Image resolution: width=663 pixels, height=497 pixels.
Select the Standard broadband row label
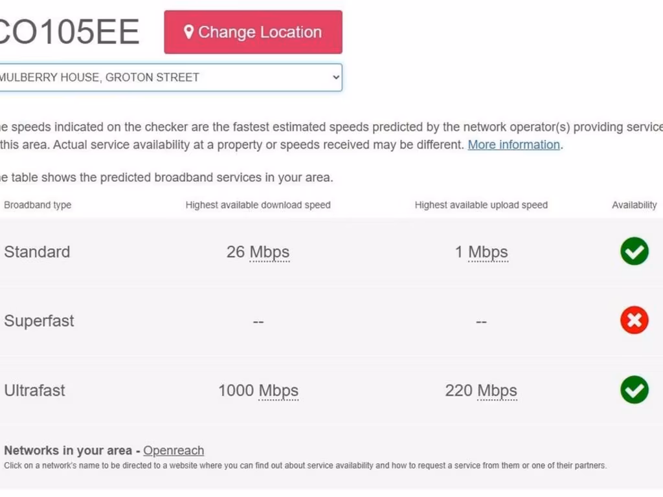point(37,252)
